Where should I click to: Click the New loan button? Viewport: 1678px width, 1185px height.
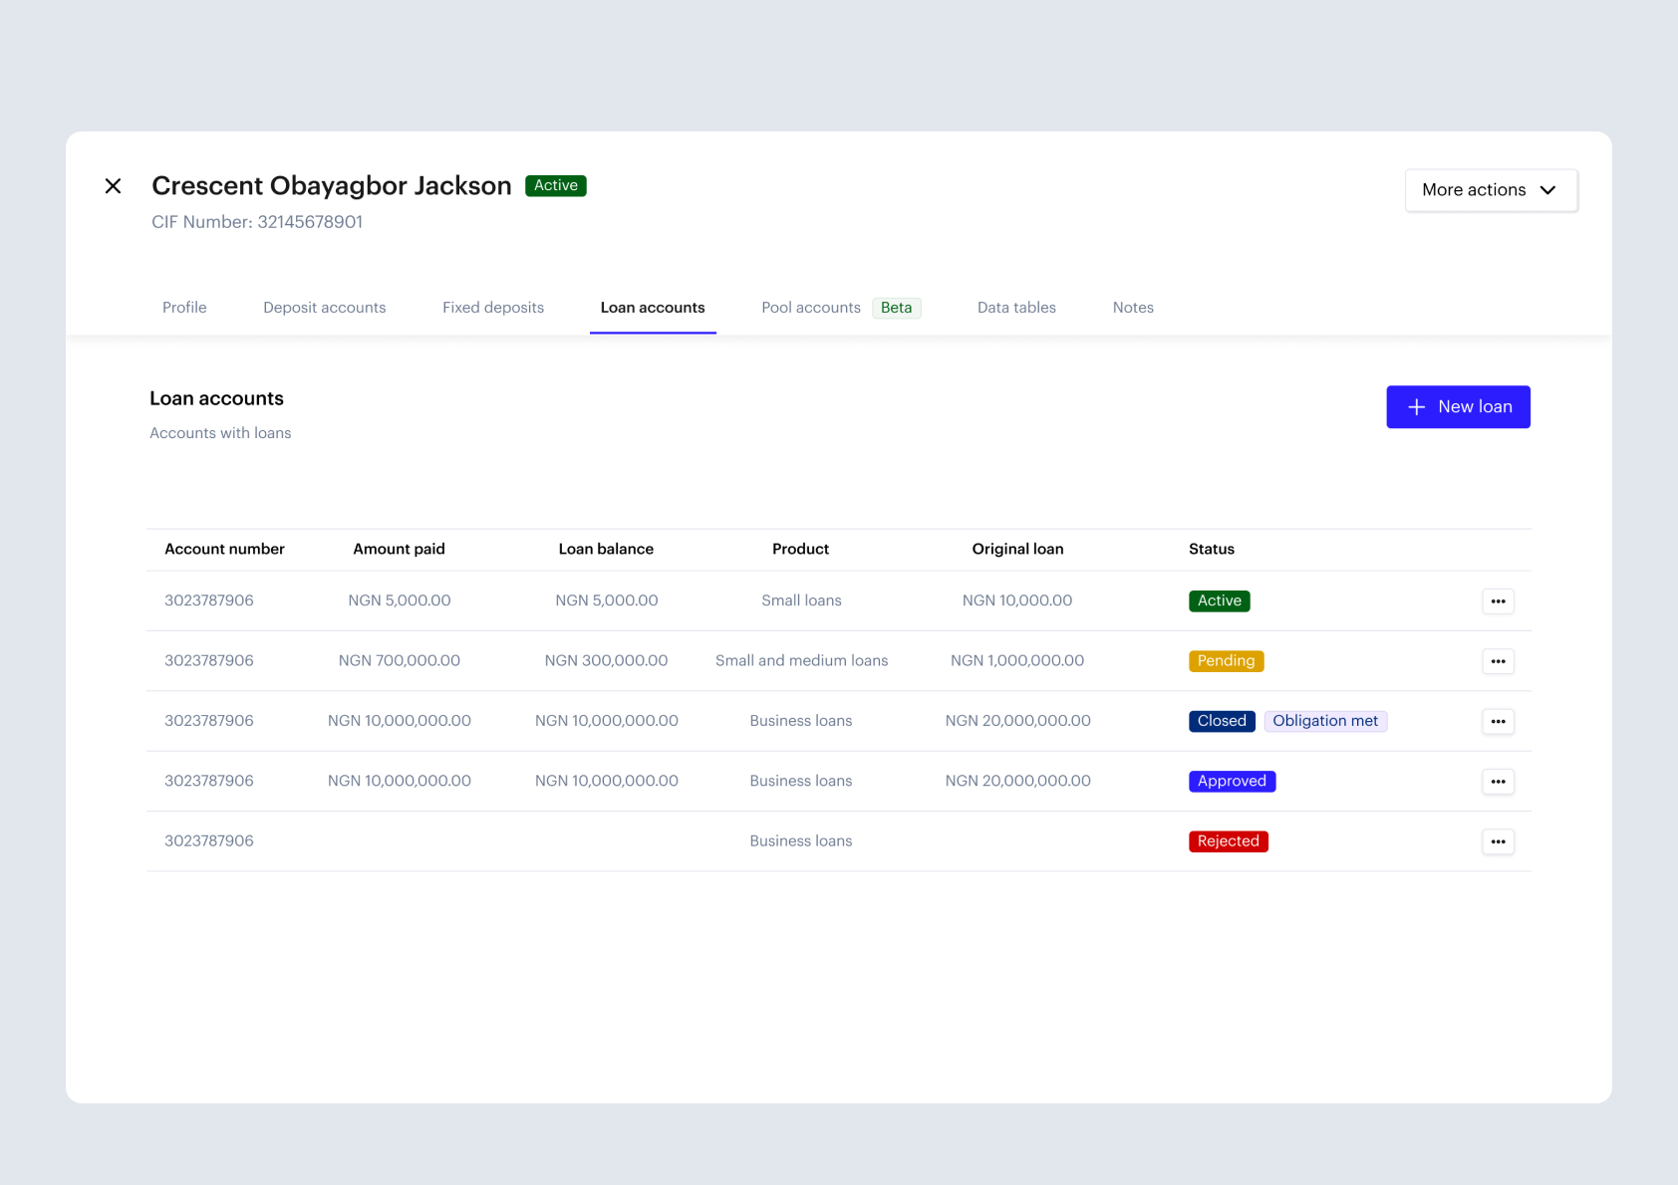(1458, 406)
